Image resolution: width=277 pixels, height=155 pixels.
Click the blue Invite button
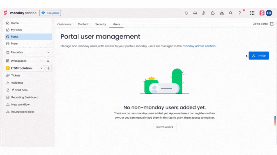point(259,55)
